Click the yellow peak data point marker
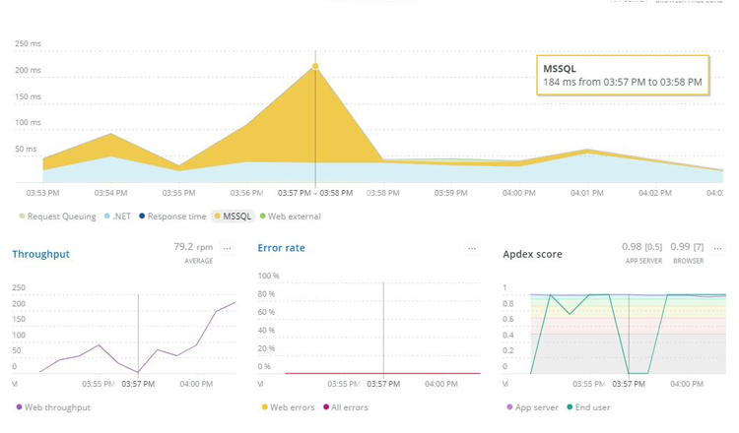Image resolution: width=739 pixels, height=433 pixels. [315, 67]
